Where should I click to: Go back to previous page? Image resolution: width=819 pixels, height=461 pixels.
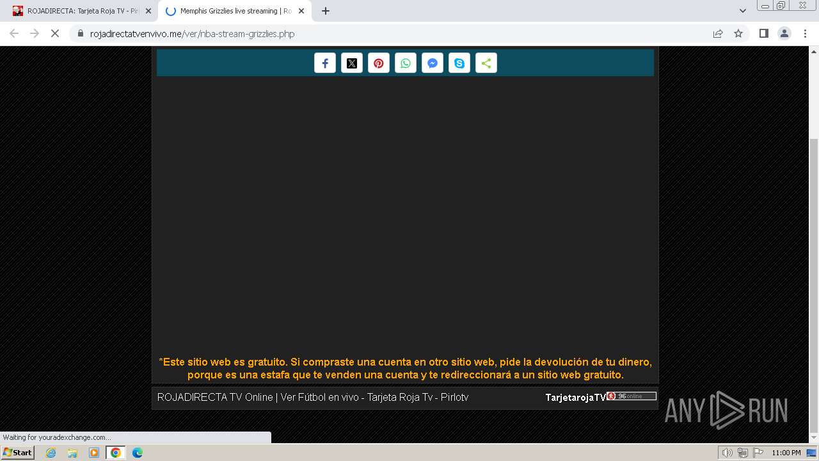(14, 33)
